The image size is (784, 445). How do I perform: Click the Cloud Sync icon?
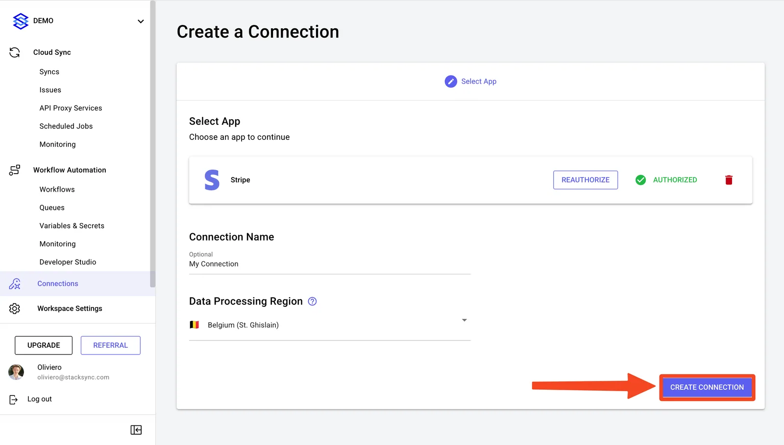coord(15,52)
